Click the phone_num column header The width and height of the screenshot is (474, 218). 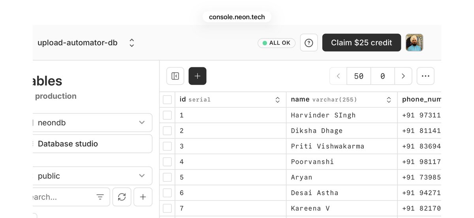(419, 100)
